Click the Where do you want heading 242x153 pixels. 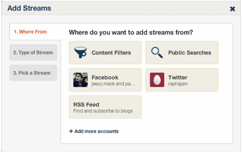point(131,32)
